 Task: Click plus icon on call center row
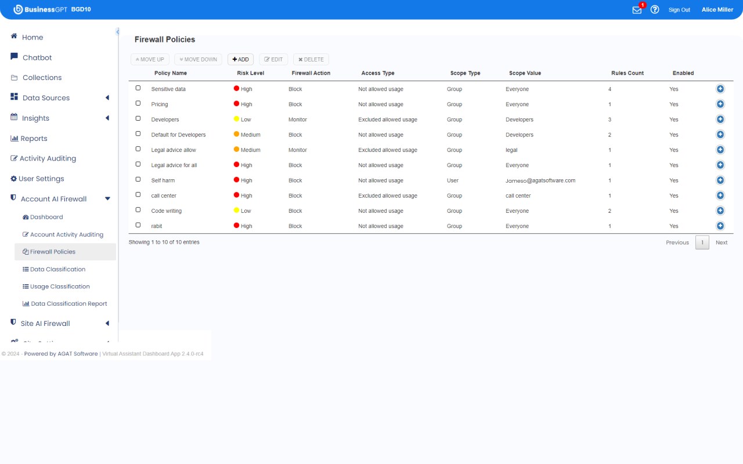coord(720,195)
